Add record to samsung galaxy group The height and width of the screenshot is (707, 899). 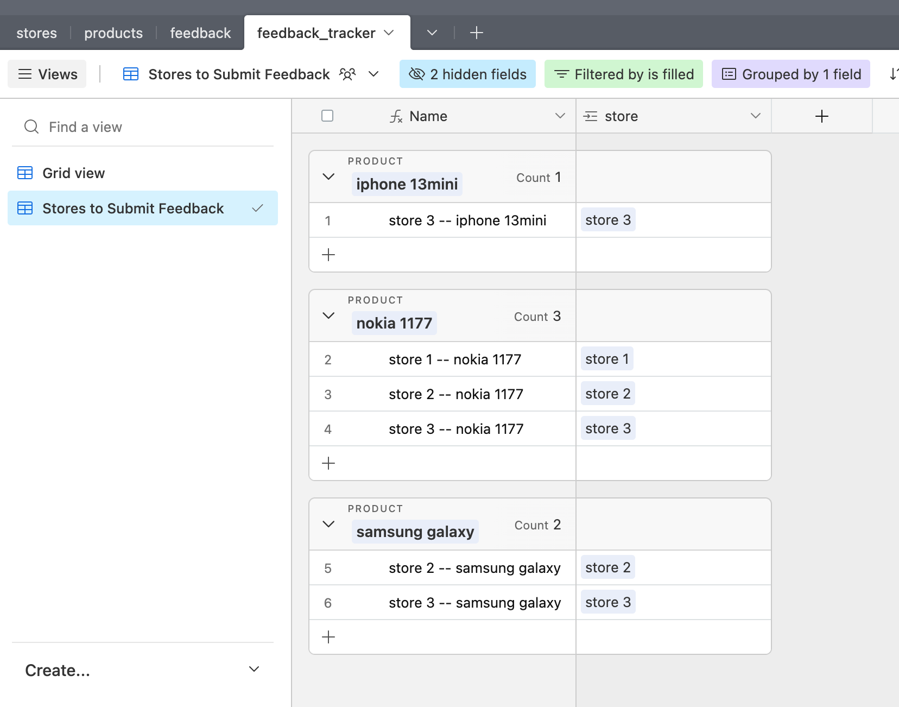pos(328,637)
